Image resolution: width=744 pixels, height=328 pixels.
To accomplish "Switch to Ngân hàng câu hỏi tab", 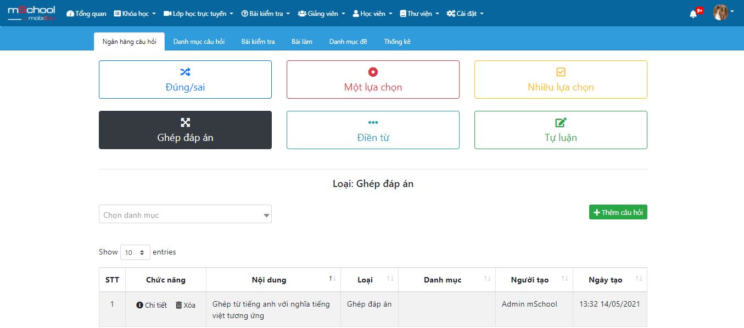I will pyautogui.click(x=129, y=42).
